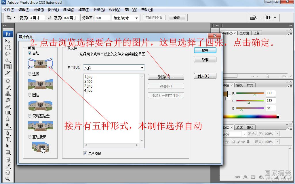
Task: Select the Rectangular Marquee tool
Action: click(x=8, y=47)
